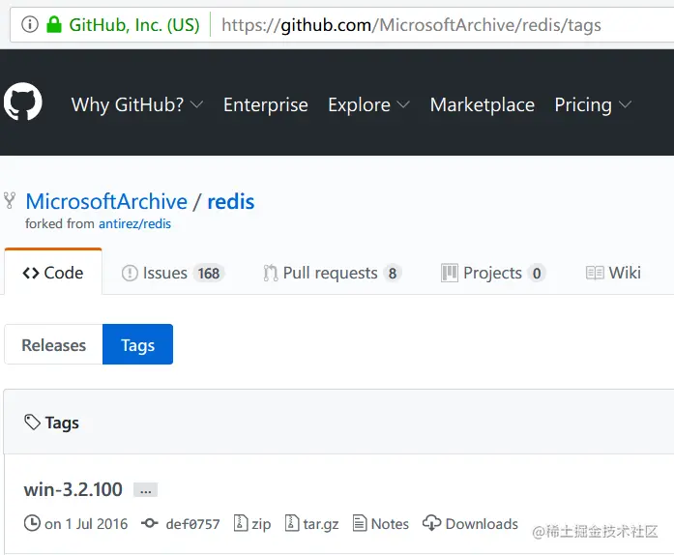Open the Pull requests tab
Viewport: 674px width, 555px height.
tap(332, 273)
